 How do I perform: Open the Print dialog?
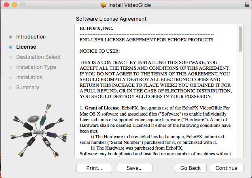[94, 168]
